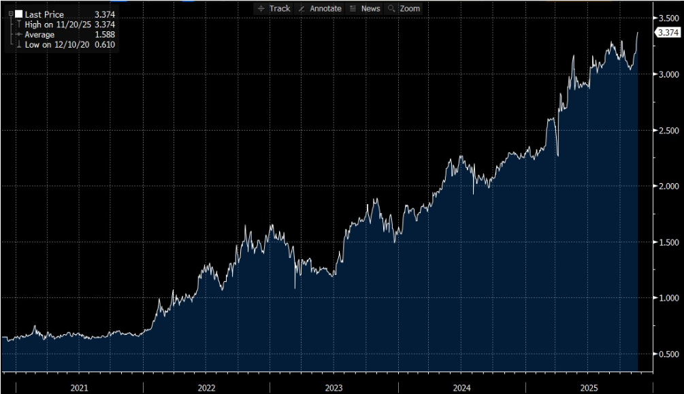The height and width of the screenshot is (394, 684).
Task: Click the 2024 year label on time axis
Action: [x=461, y=387]
